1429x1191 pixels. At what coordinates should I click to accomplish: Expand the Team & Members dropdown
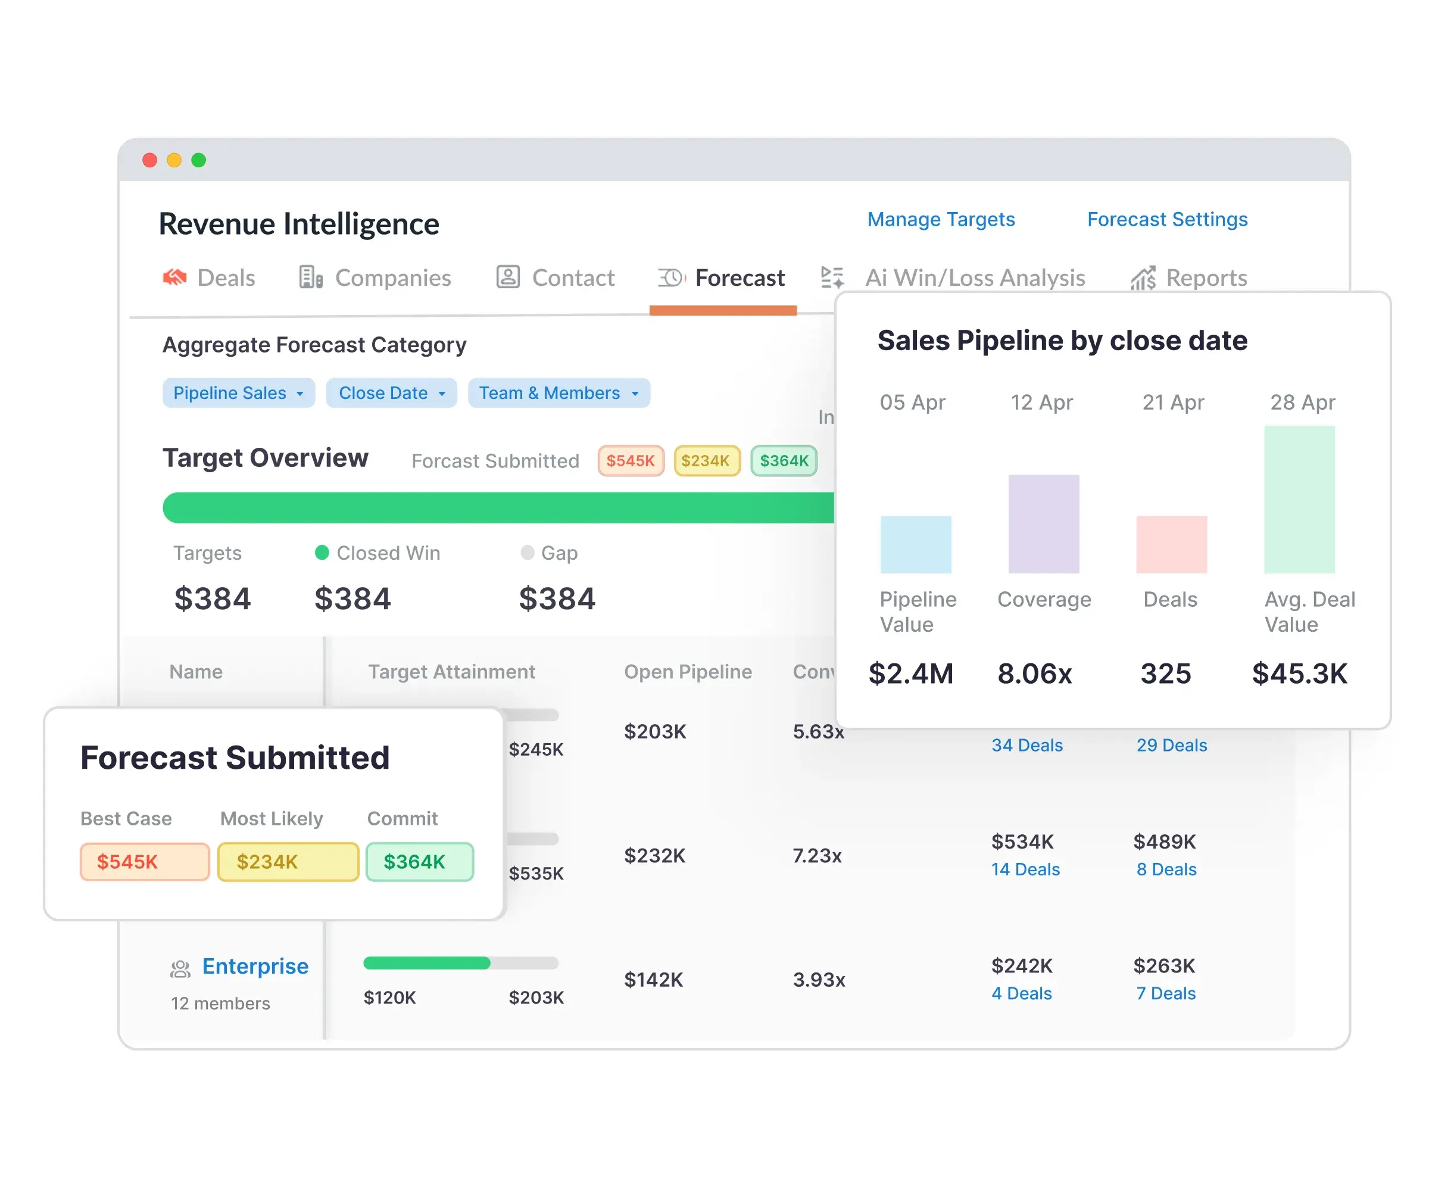point(559,394)
